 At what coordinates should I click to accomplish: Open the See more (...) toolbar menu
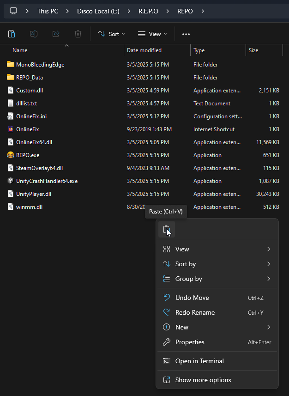(186, 33)
